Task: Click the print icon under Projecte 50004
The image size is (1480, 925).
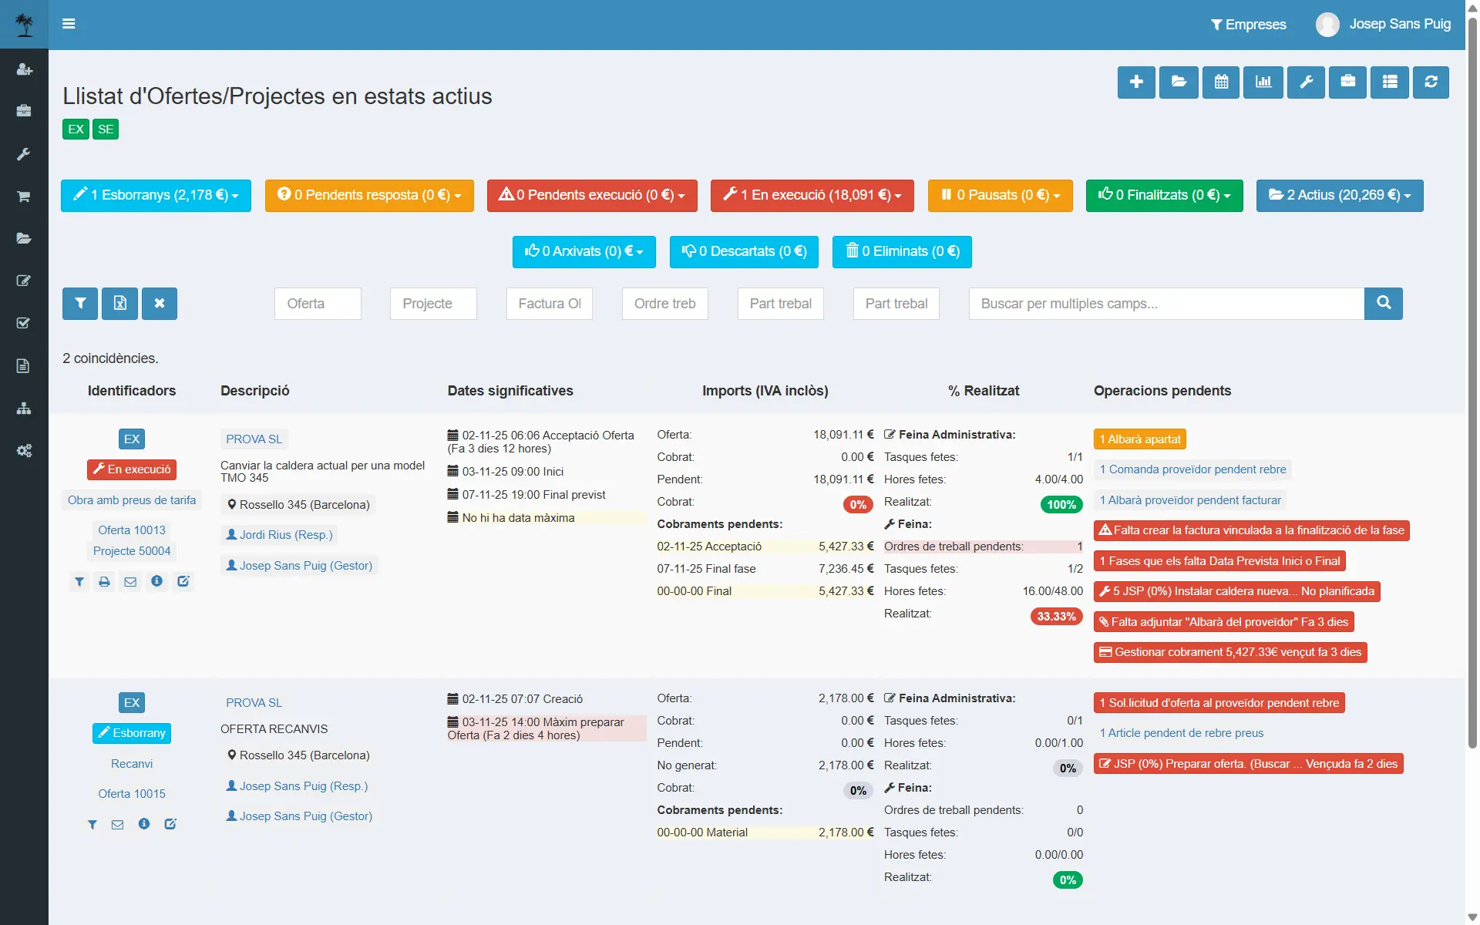Action: coord(105,582)
